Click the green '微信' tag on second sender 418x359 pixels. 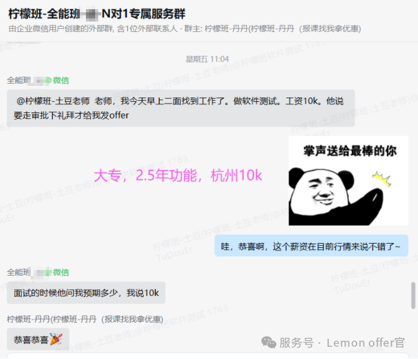click(x=61, y=272)
